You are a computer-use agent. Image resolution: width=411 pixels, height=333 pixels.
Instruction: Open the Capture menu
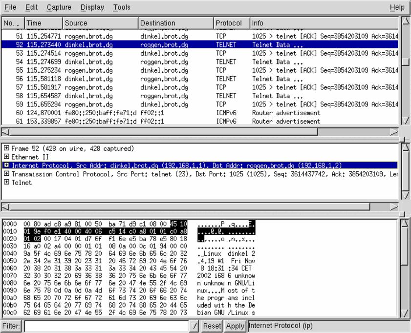click(59, 7)
